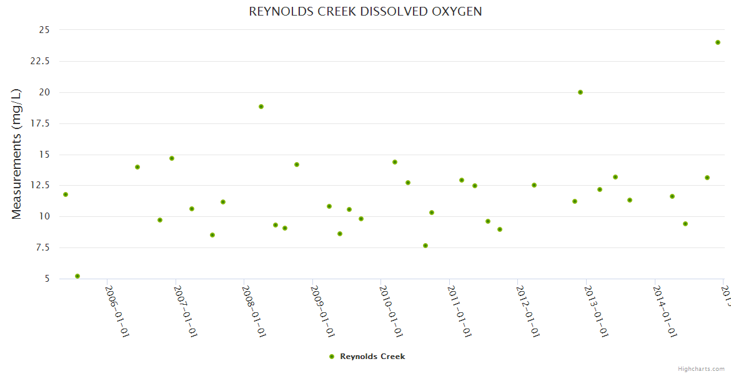Select the lowest data point near 5 mg/L
731x374 pixels.
[77, 276]
